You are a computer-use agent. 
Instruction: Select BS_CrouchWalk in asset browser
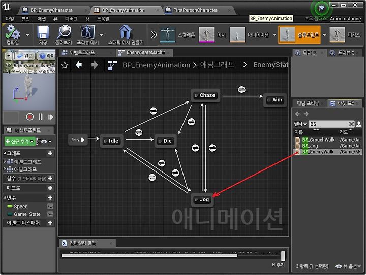pyautogui.click(x=327, y=140)
